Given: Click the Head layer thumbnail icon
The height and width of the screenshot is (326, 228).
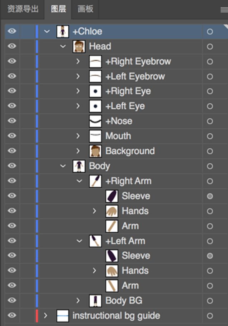Looking at the screenshot, I should (79, 46).
